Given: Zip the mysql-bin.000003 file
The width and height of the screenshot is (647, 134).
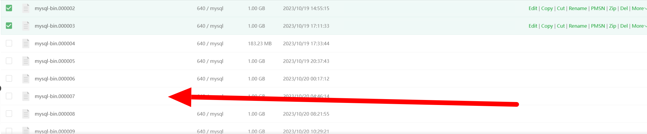Looking at the screenshot, I should point(612,26).
